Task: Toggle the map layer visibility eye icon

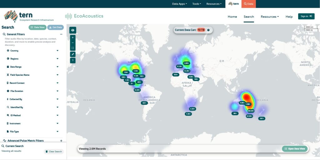Action: (72, 30)
